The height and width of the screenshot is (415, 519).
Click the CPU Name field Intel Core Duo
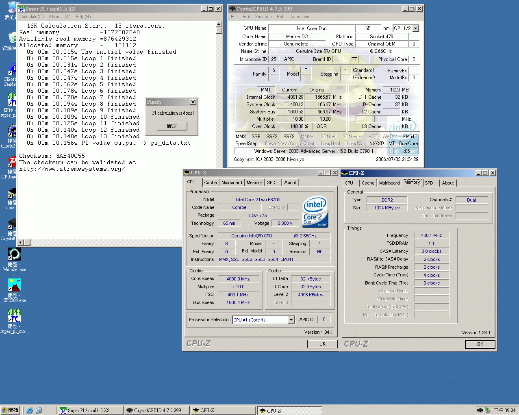pyautogui.click(x=311, y=28)
